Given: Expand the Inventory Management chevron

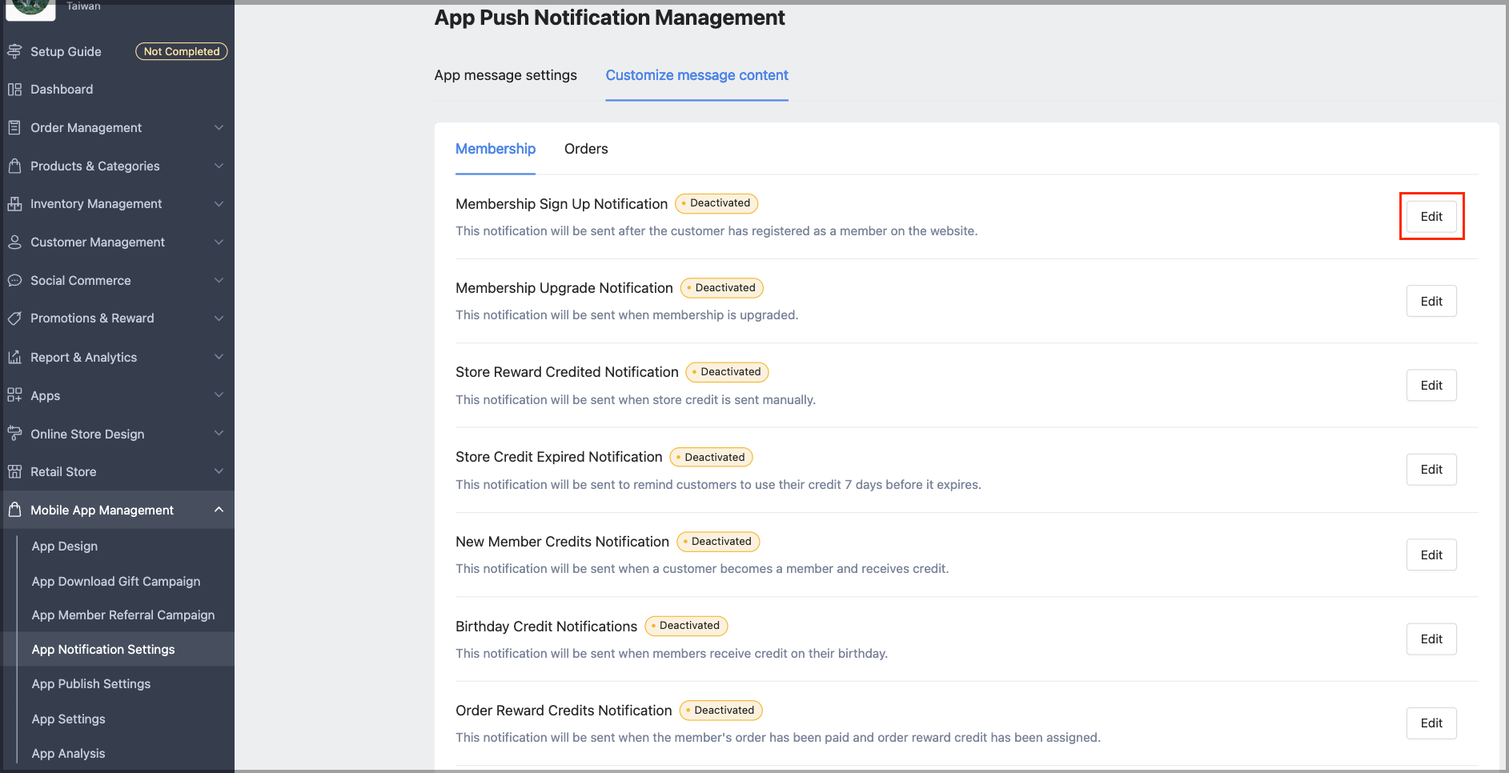Looking at the screenshot, I should pos(219,204).
